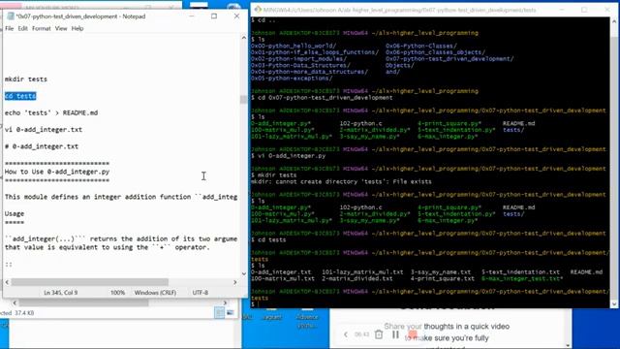Click '0x05-python-exceptions/' in terminal listing
This screenshot has height=349, width=620.
point(292,79)
